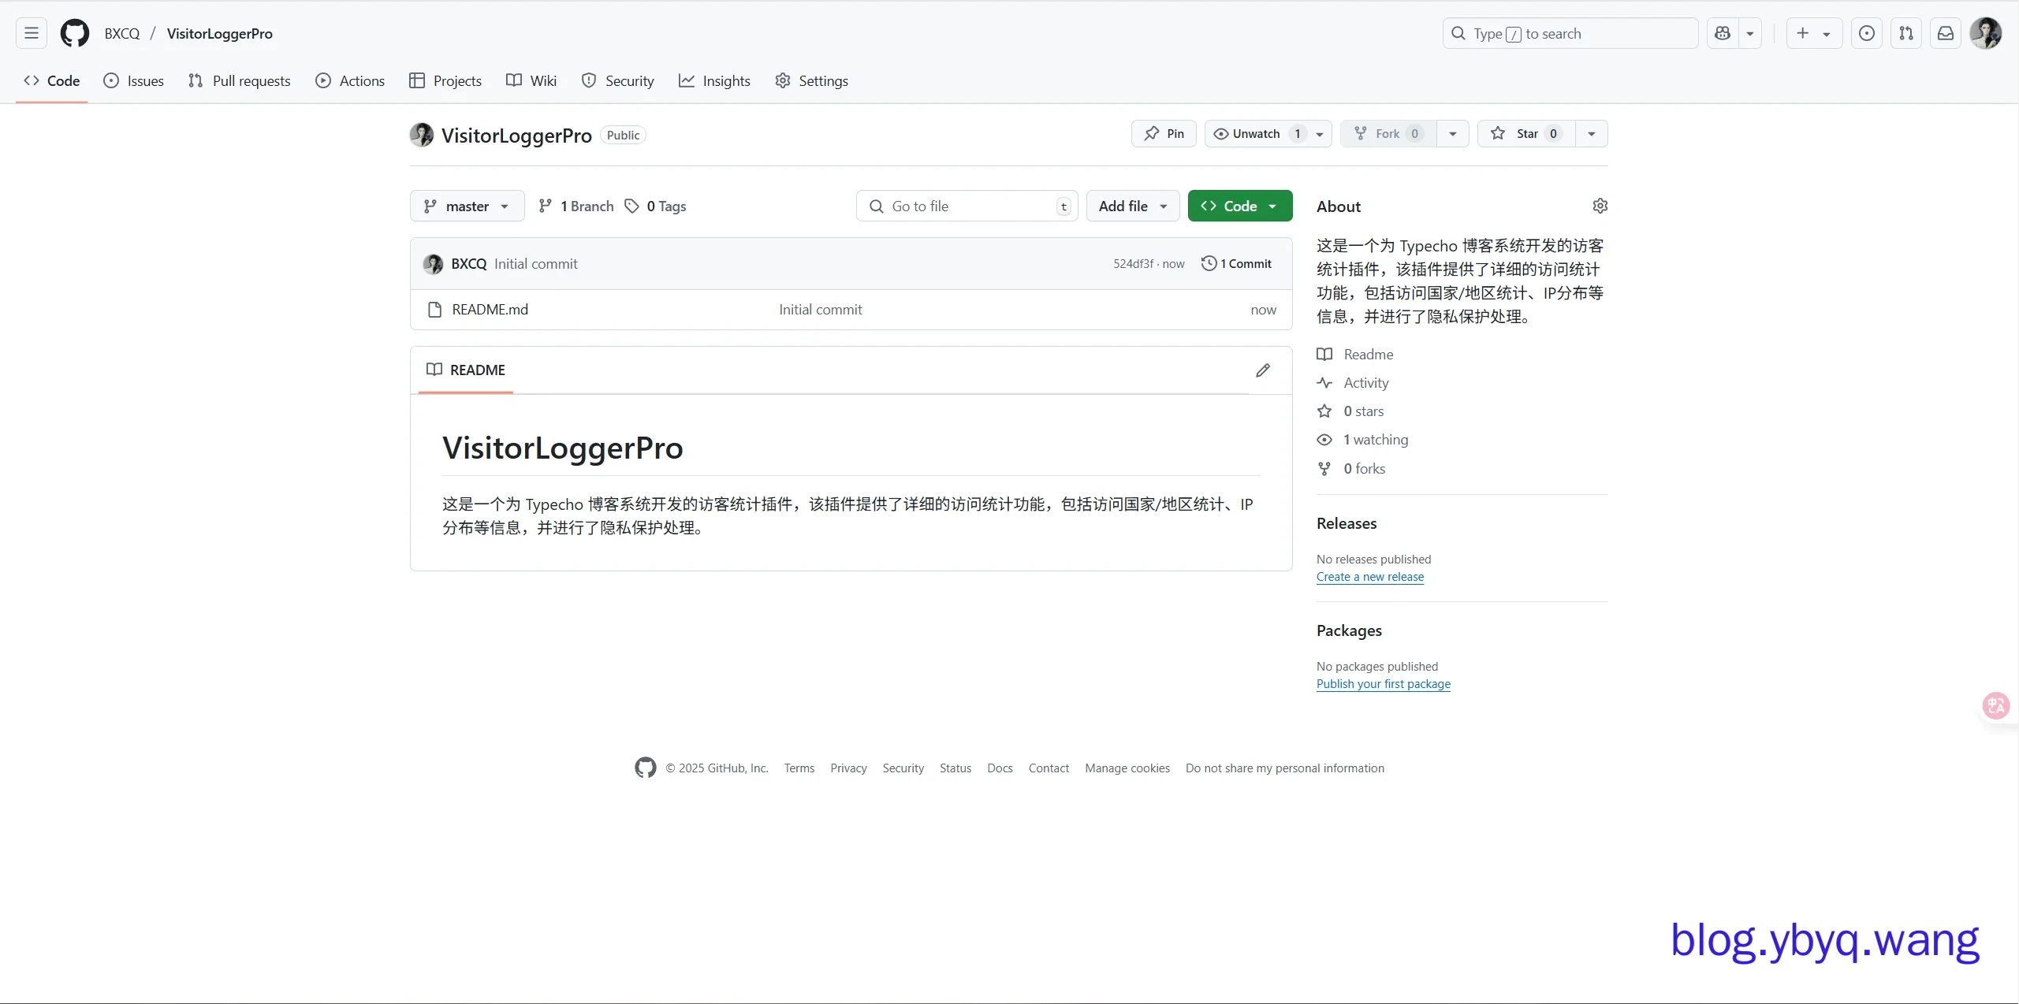Screen dimensions: 2019x1004
Task: Open the notifications inbox icon
Action: click(1945, 33)
